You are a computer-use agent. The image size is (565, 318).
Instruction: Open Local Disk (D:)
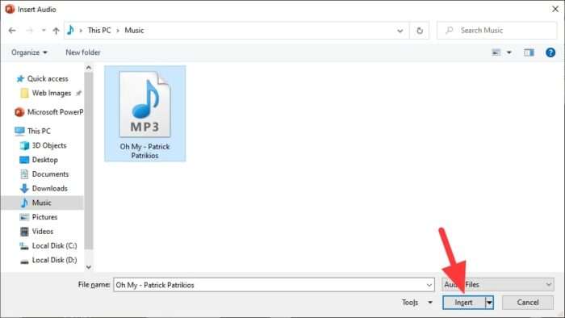(x=54, y=260)
